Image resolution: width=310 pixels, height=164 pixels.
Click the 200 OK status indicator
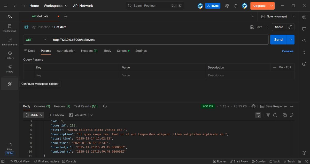[x=208, y=106]
